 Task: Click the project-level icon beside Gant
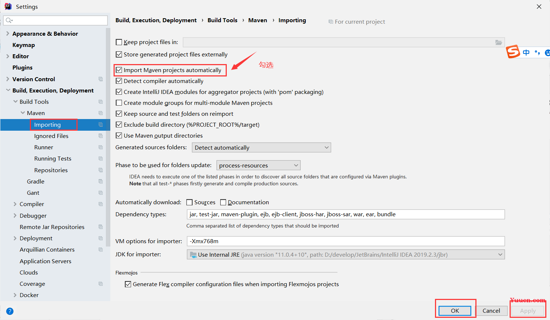coord(101,193)
